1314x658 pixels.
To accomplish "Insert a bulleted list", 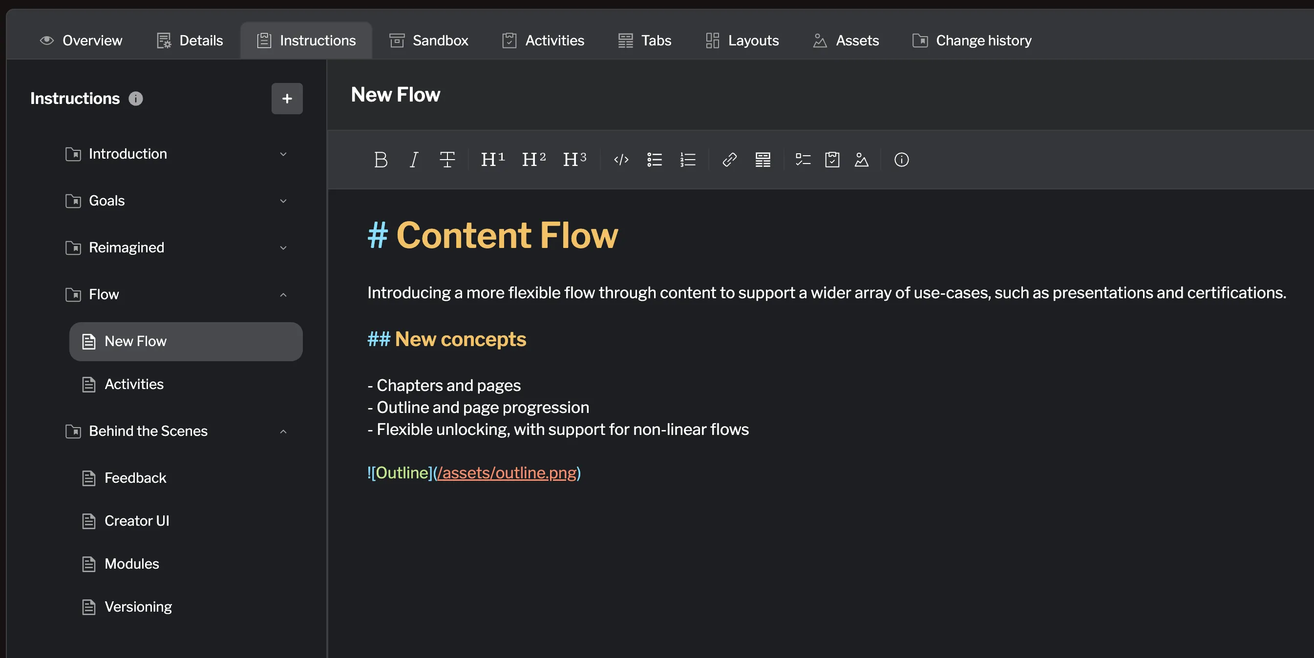I will click(655, 160).
